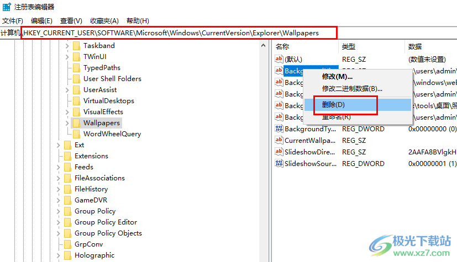Expand the FileAssociations key
Screen dimensions: 457x262
(58, 179)
